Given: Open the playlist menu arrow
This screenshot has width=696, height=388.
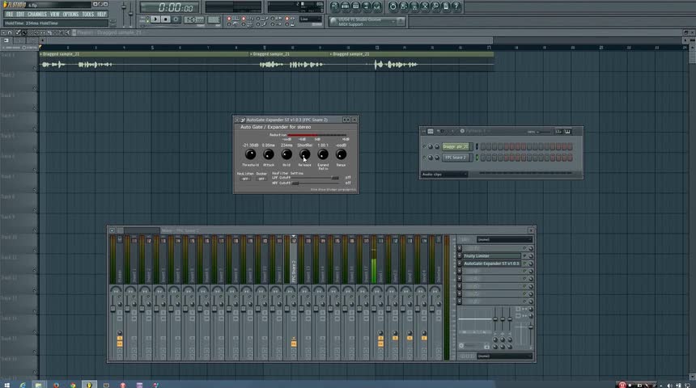Looking at the screenshot, I should click(x=3, y=32).
